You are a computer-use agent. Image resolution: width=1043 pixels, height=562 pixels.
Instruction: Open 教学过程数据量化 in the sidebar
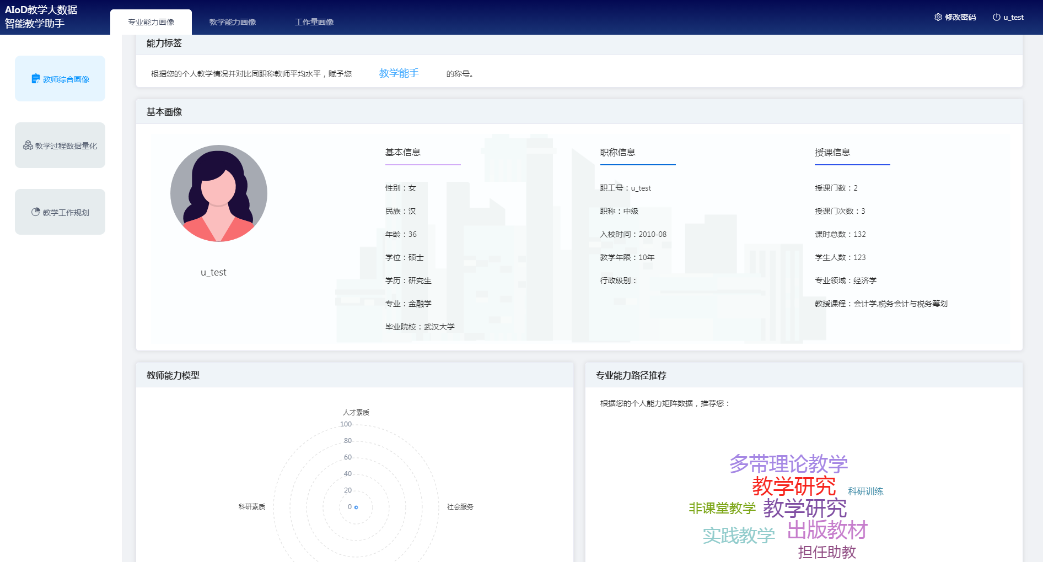[x=66, y=146]
